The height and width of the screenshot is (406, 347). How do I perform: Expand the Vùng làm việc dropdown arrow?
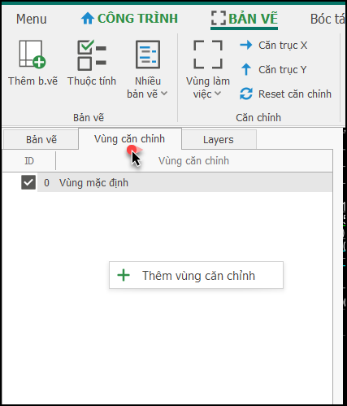pyautogui.click(x=218, y=94)
